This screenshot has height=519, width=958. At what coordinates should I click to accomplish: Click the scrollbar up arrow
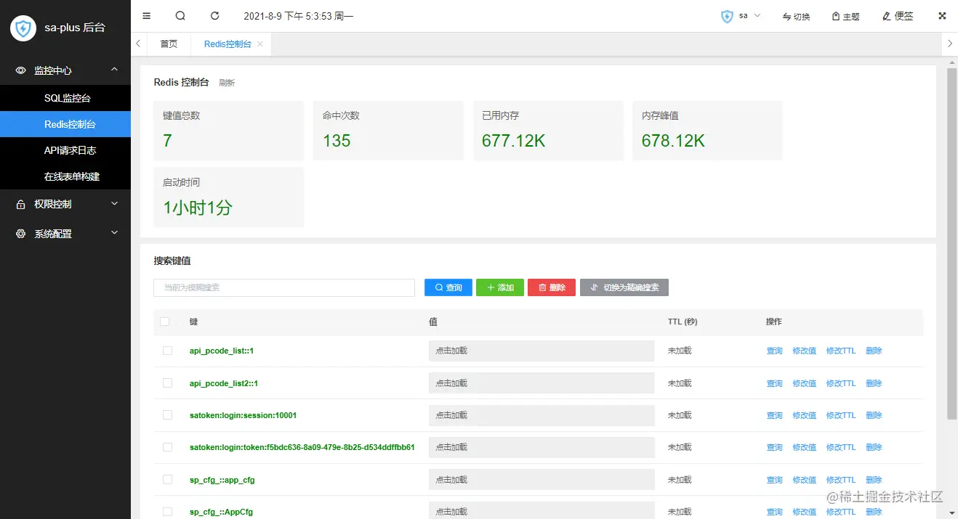click(952, 62)
